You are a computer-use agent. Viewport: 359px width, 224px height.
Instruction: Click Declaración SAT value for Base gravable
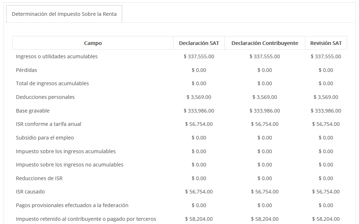click(x=199, y=111)
